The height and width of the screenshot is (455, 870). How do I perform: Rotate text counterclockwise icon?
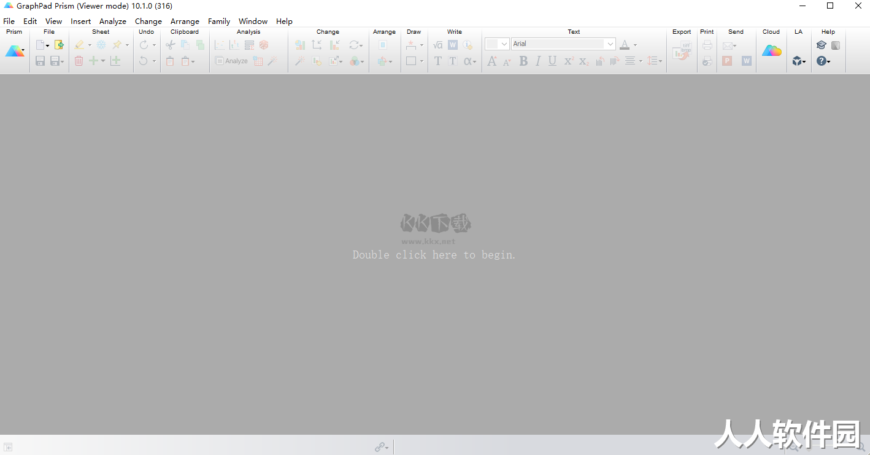600,61
